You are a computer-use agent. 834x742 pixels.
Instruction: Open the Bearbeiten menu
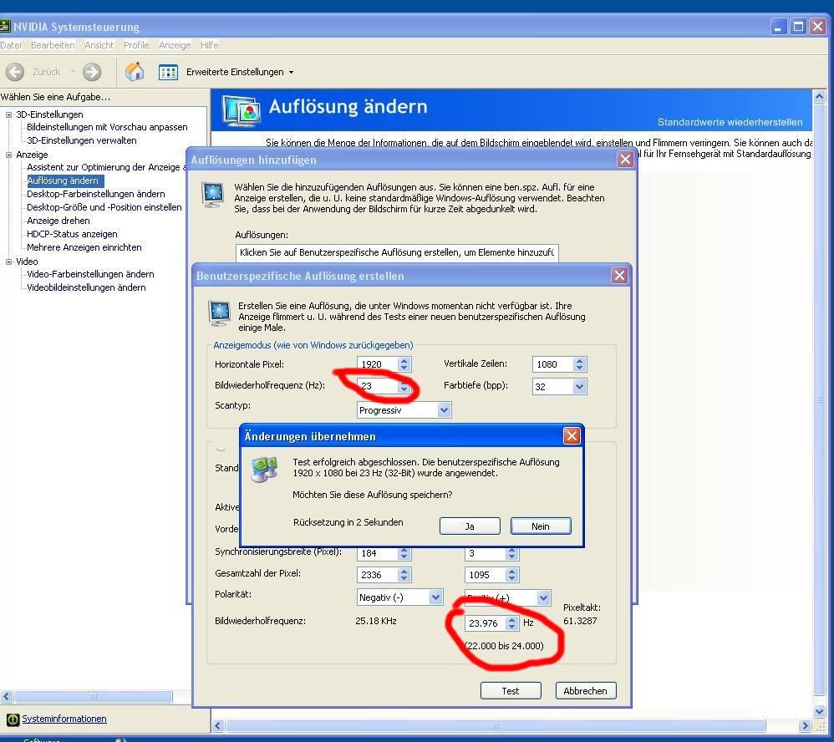[x=53, y=45]
